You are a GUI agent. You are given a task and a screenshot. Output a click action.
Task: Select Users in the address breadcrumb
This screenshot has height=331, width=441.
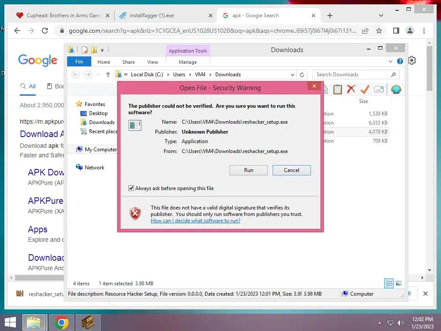click(x=179, y=75)
